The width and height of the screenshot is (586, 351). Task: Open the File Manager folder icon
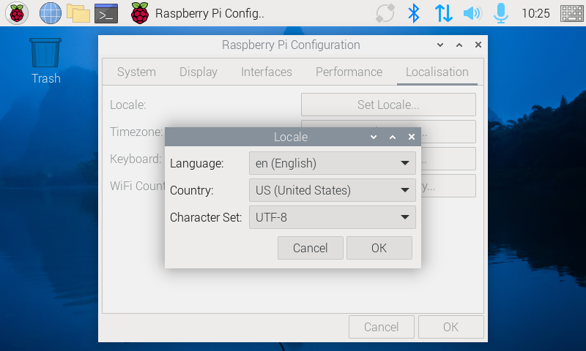tap(78, 13)
